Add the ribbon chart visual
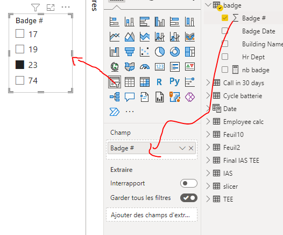This screenshot has width=283, height=235. tap(190, 37)
